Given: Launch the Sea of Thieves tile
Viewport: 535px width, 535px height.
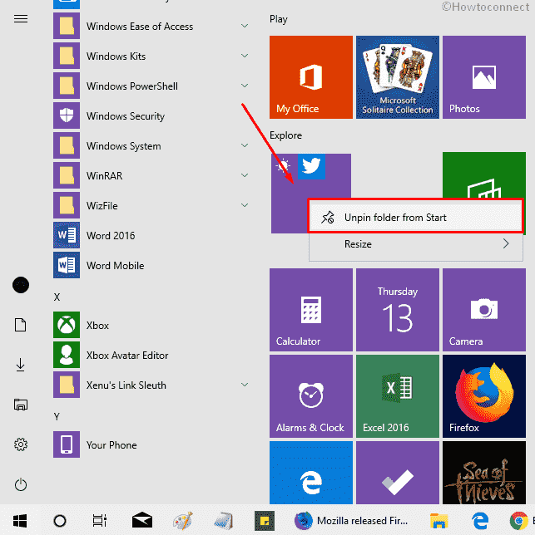Looking at the screenshot, I should (484, 473).
